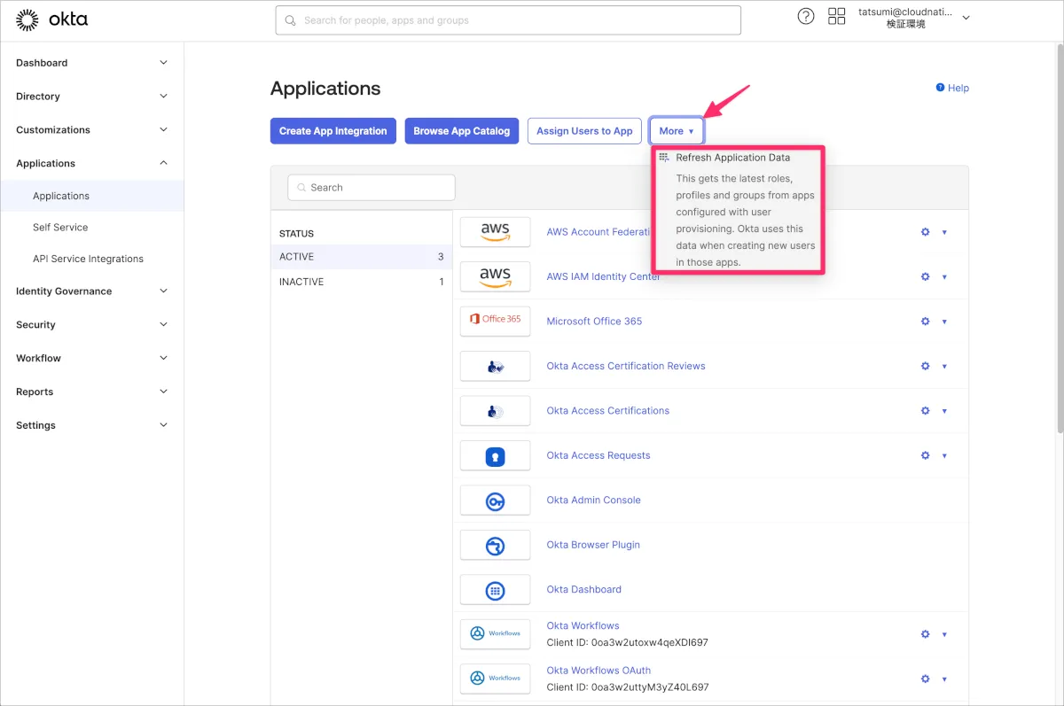Screen dimensions: 1064x706
Task: Open the help question mark icon
Action: tap(805, 17)
